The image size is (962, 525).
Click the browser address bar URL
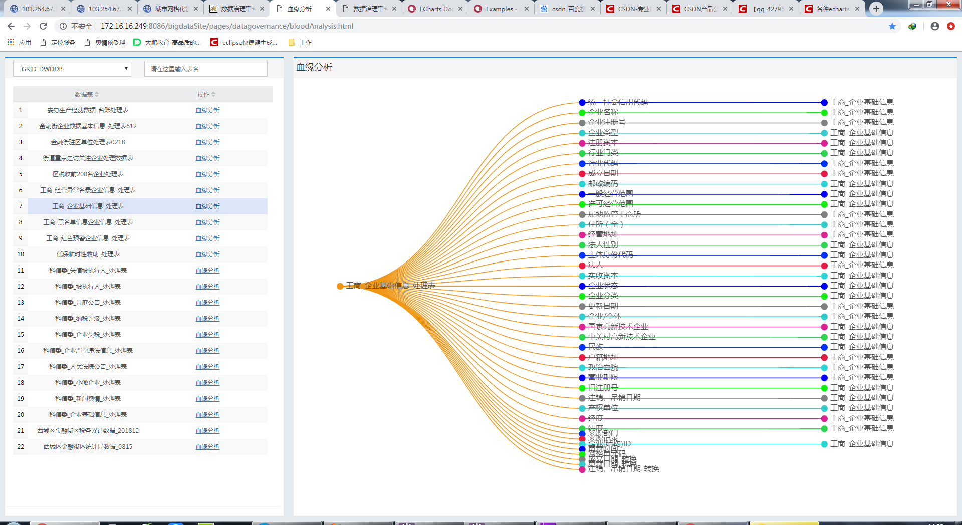(226, 26)
